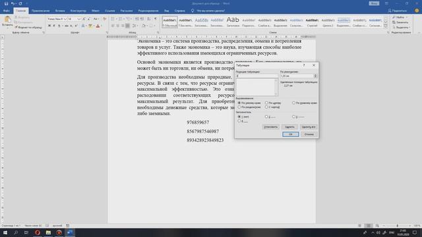
Task: Switch to Вставка tab
Action: pos(60,11)
